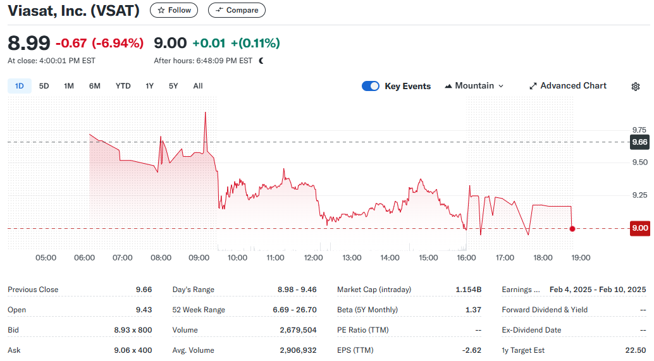The width and height of the screenshot is (654, 361).
Task: Click the Market Cap value 1.154B
Action: pos(469,290)
